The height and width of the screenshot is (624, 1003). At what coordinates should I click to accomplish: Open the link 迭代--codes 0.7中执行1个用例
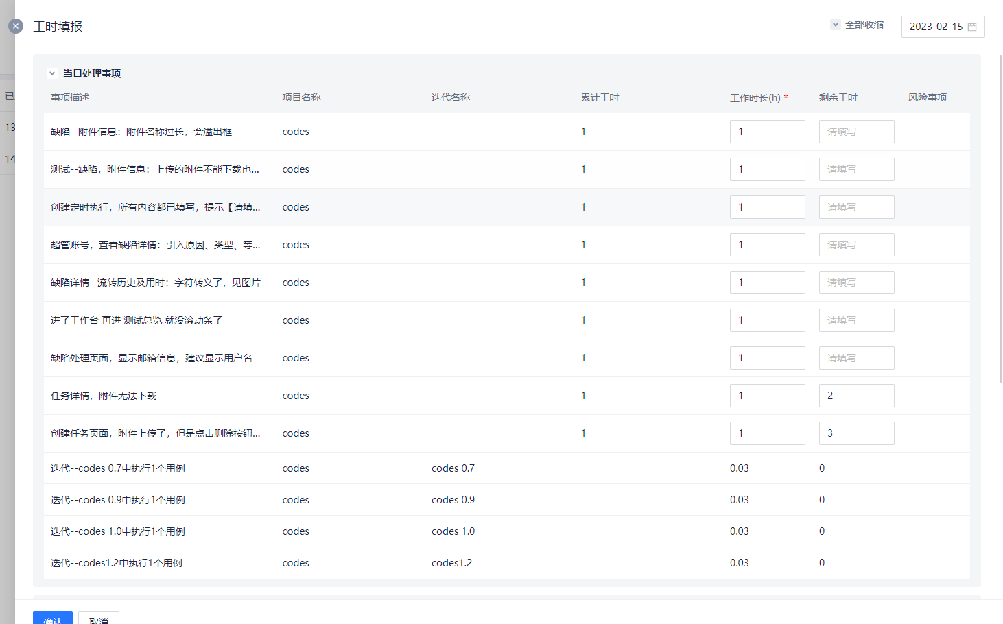pos(115,468)
